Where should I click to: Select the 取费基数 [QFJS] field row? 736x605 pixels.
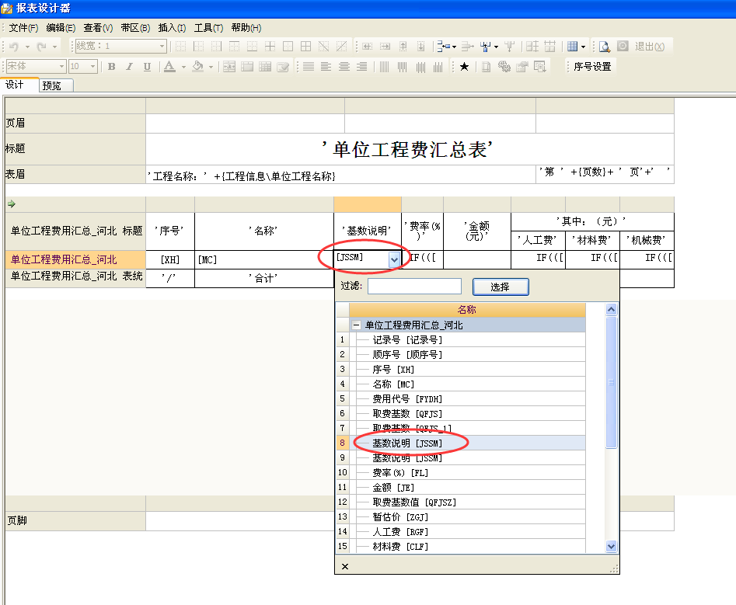point(468,414)
